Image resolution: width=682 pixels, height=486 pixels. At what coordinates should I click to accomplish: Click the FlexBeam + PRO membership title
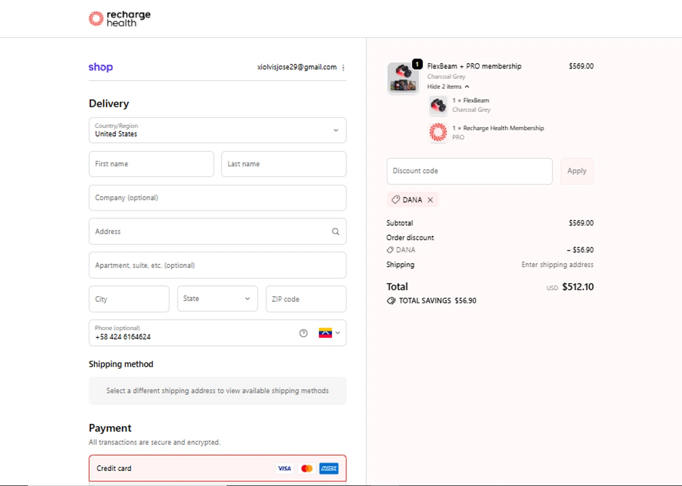474,66
